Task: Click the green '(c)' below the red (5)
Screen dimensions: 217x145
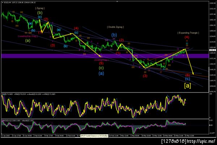Action: pos(101,68)
